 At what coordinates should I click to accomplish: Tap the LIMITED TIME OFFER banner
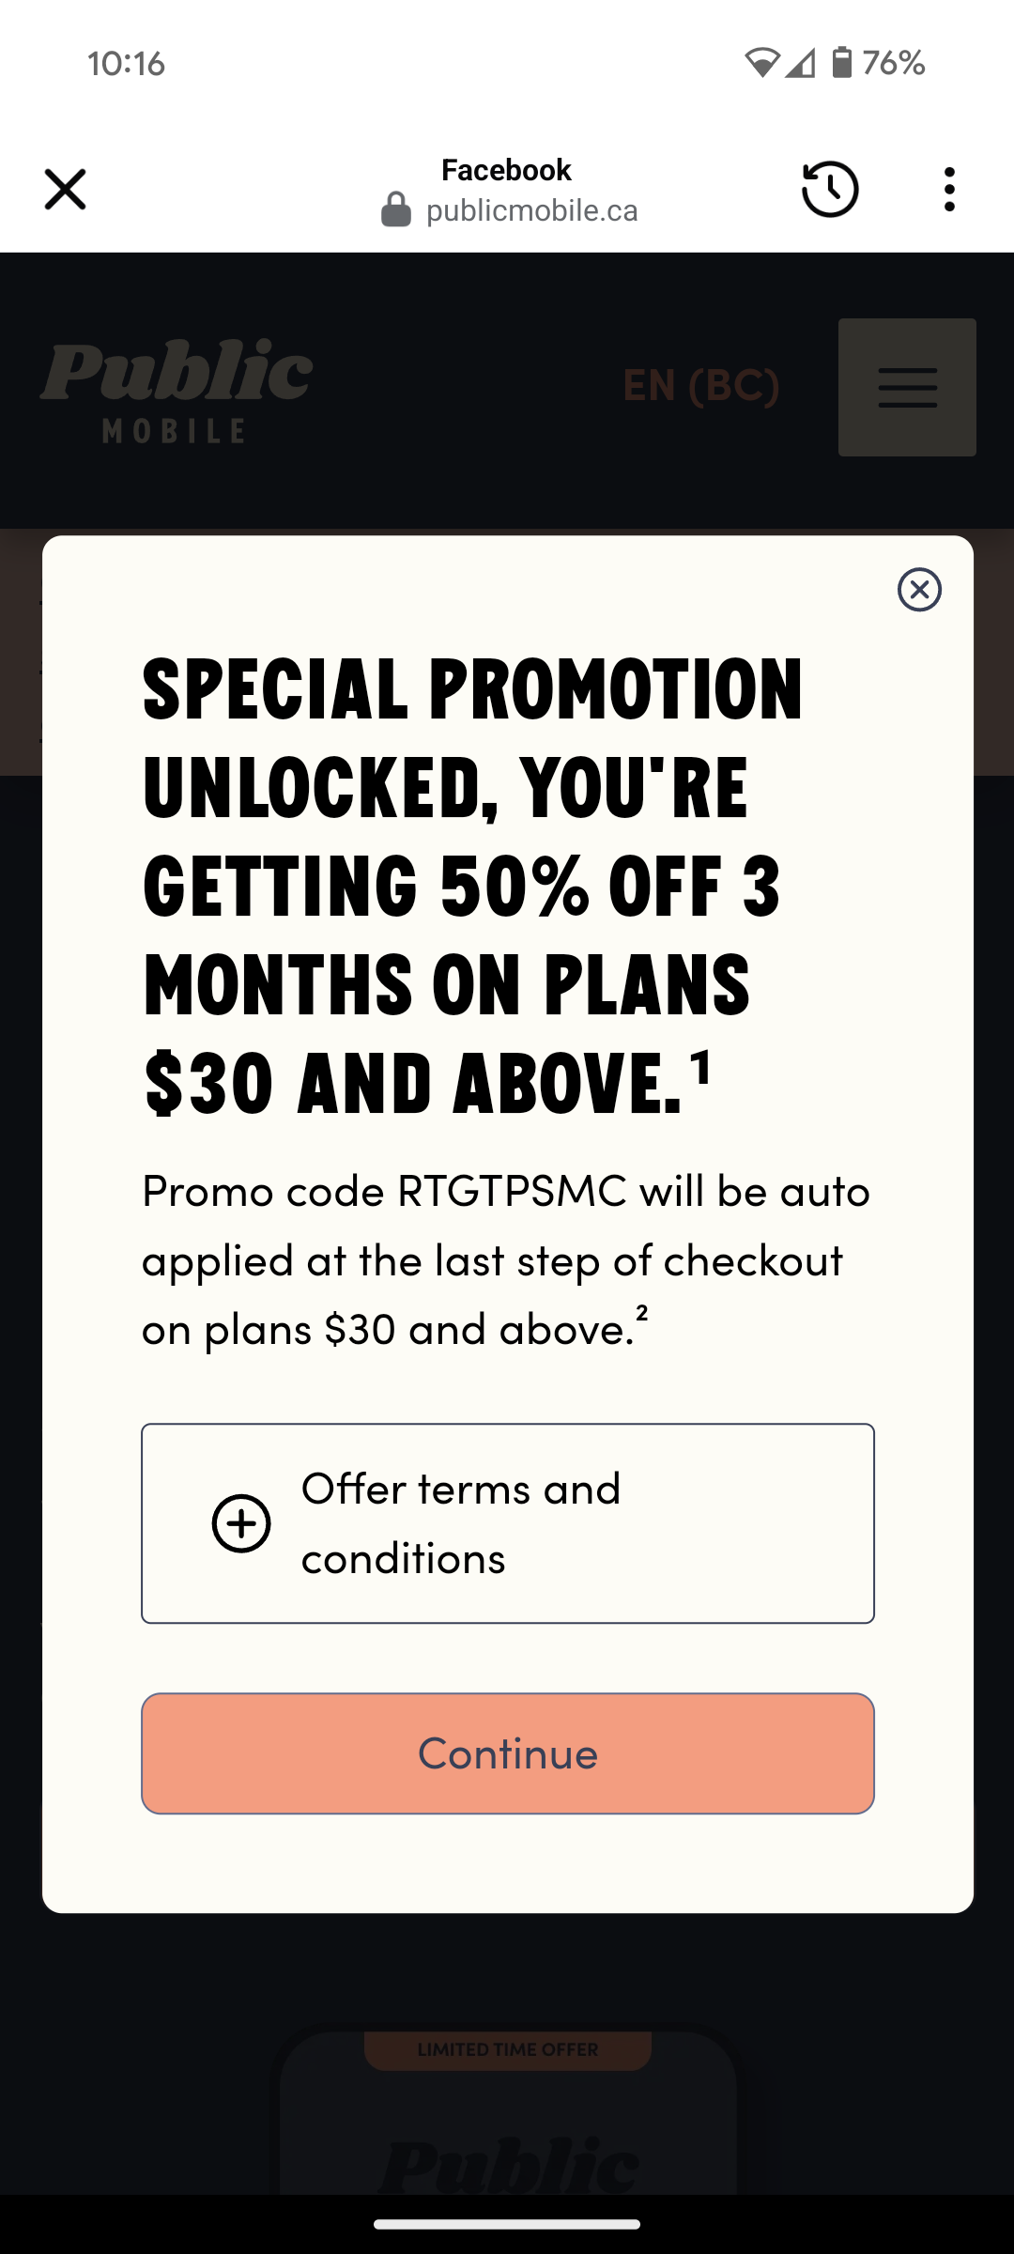507,2048
